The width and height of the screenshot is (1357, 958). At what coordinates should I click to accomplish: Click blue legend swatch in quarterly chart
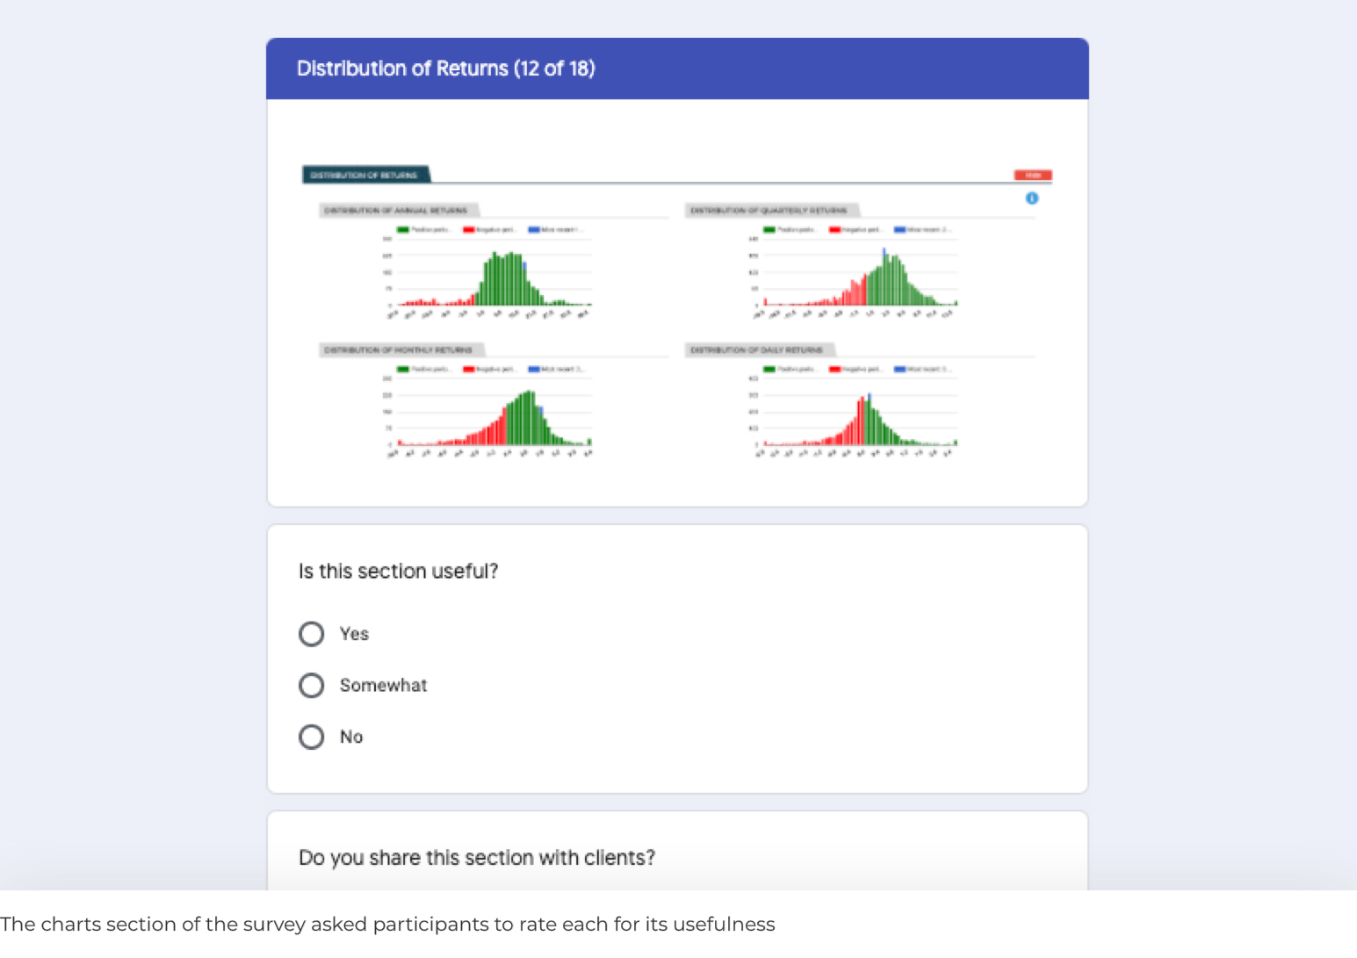(x=900, y=230)
